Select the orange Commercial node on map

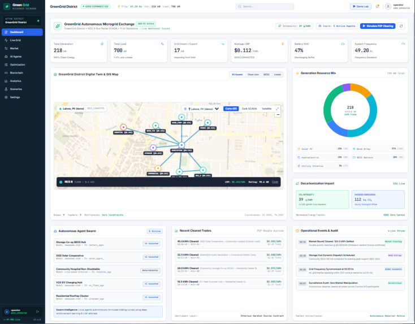coord(158,168)
